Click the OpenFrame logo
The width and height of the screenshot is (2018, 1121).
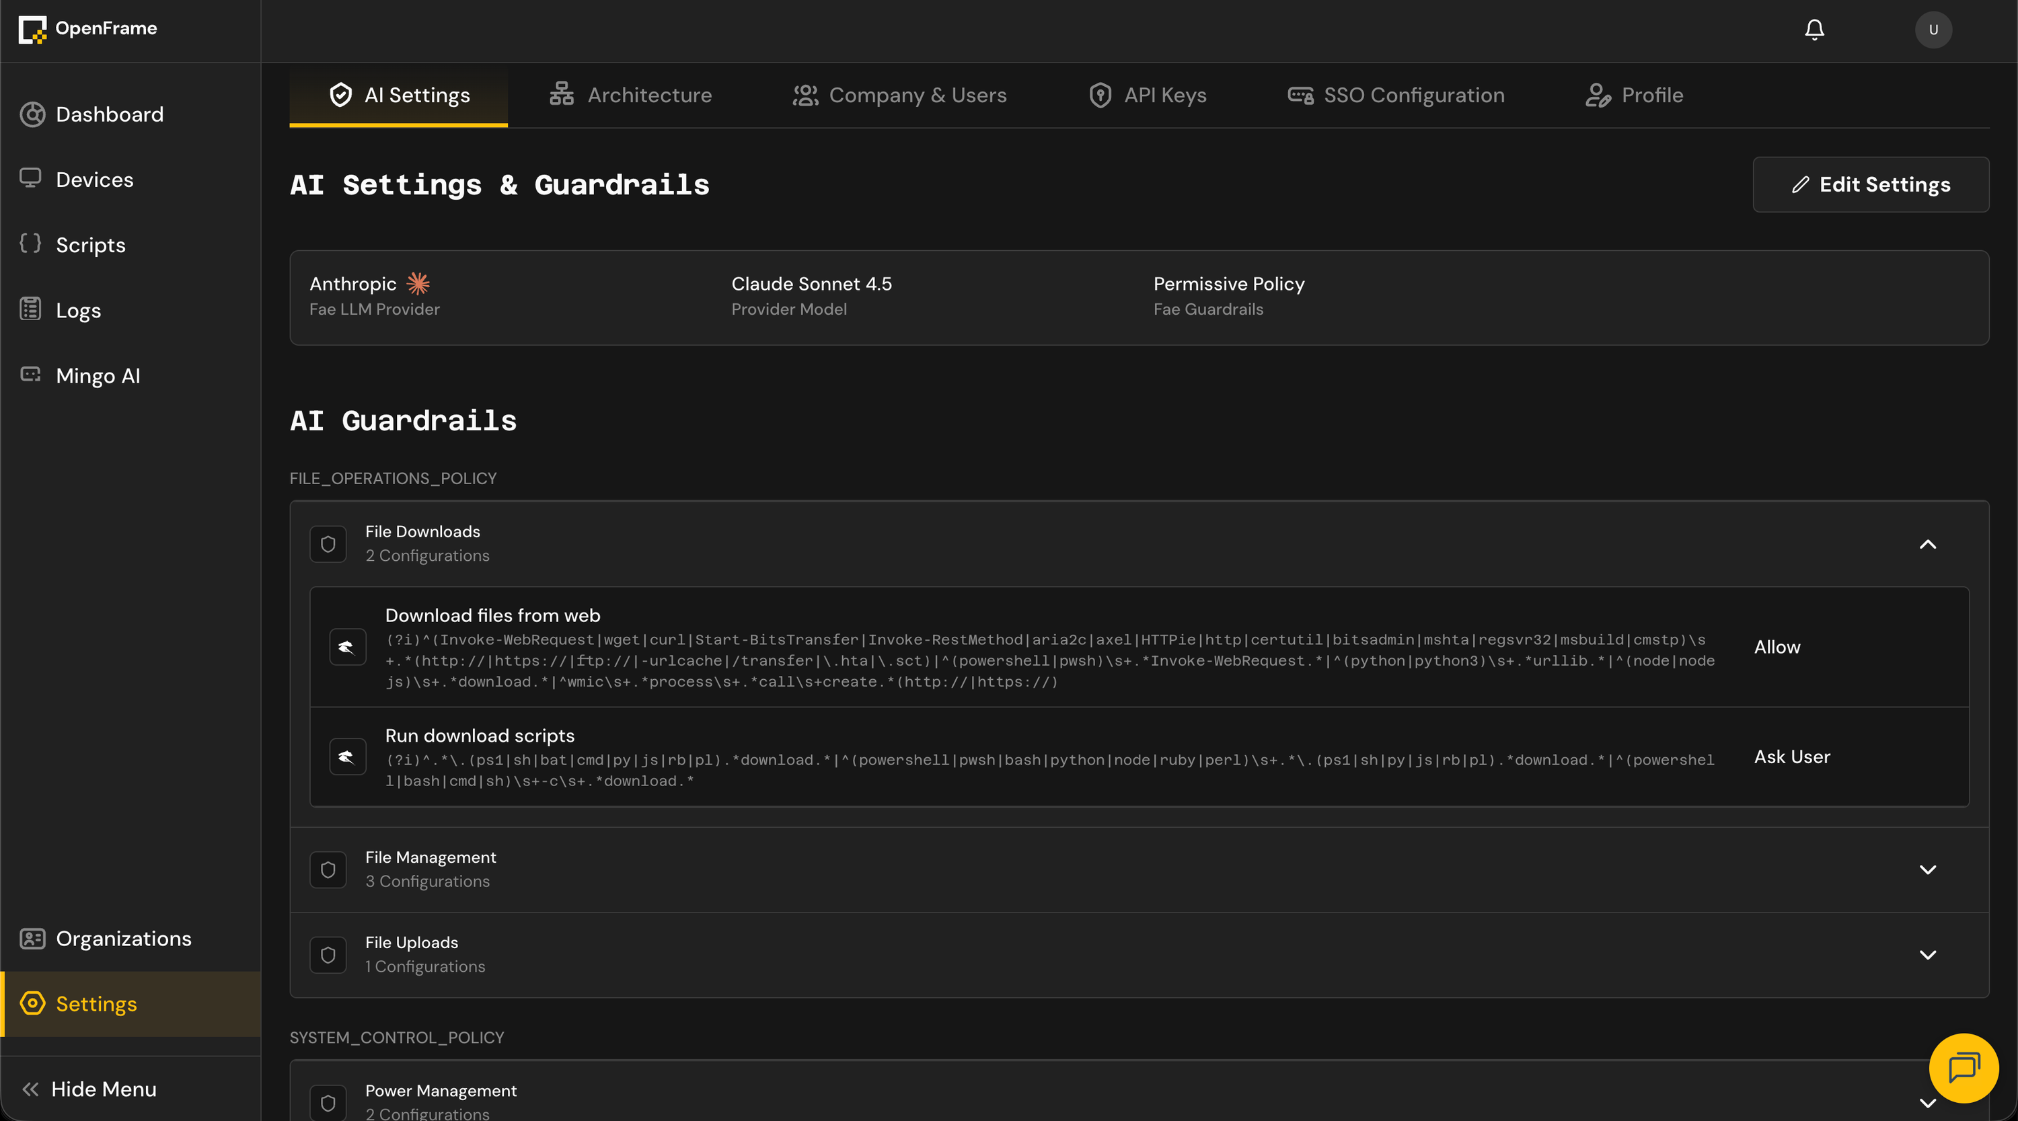pyautogui.click(x=87, y=29)
